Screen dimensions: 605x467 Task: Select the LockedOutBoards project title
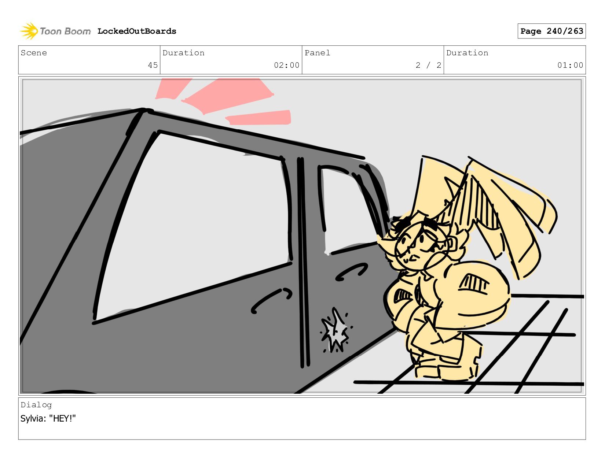point(137,31)
